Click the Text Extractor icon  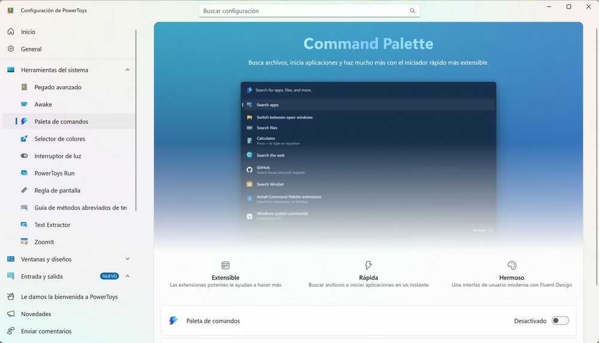[24, 225]
